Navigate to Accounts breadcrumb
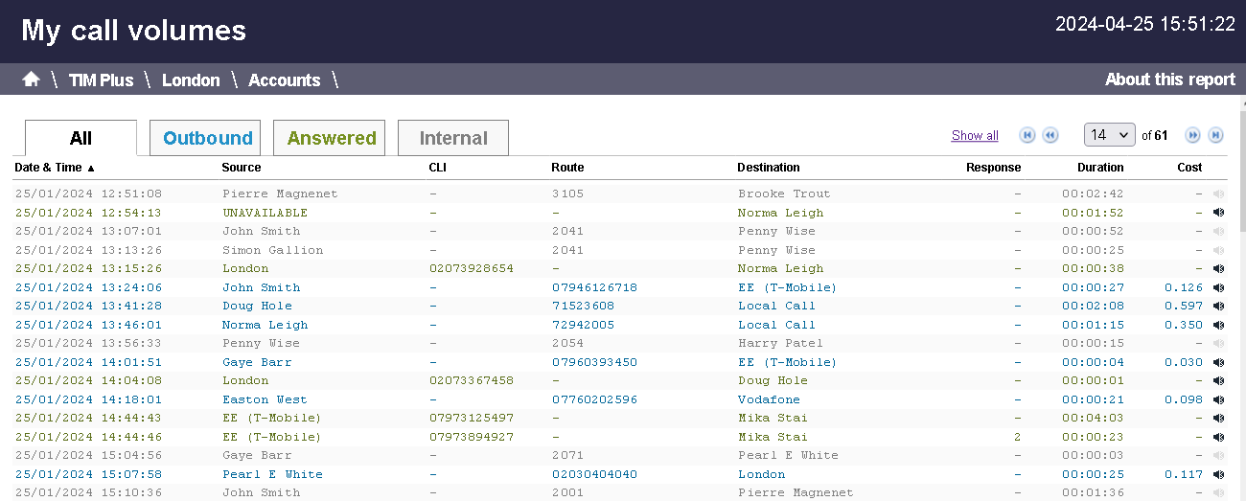The image size is (1246, 501). tap(284, 80)
